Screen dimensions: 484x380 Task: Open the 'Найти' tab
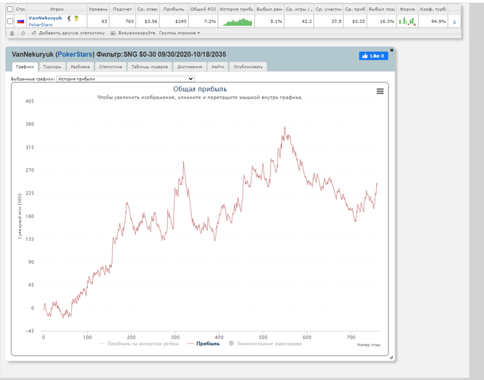218,66
